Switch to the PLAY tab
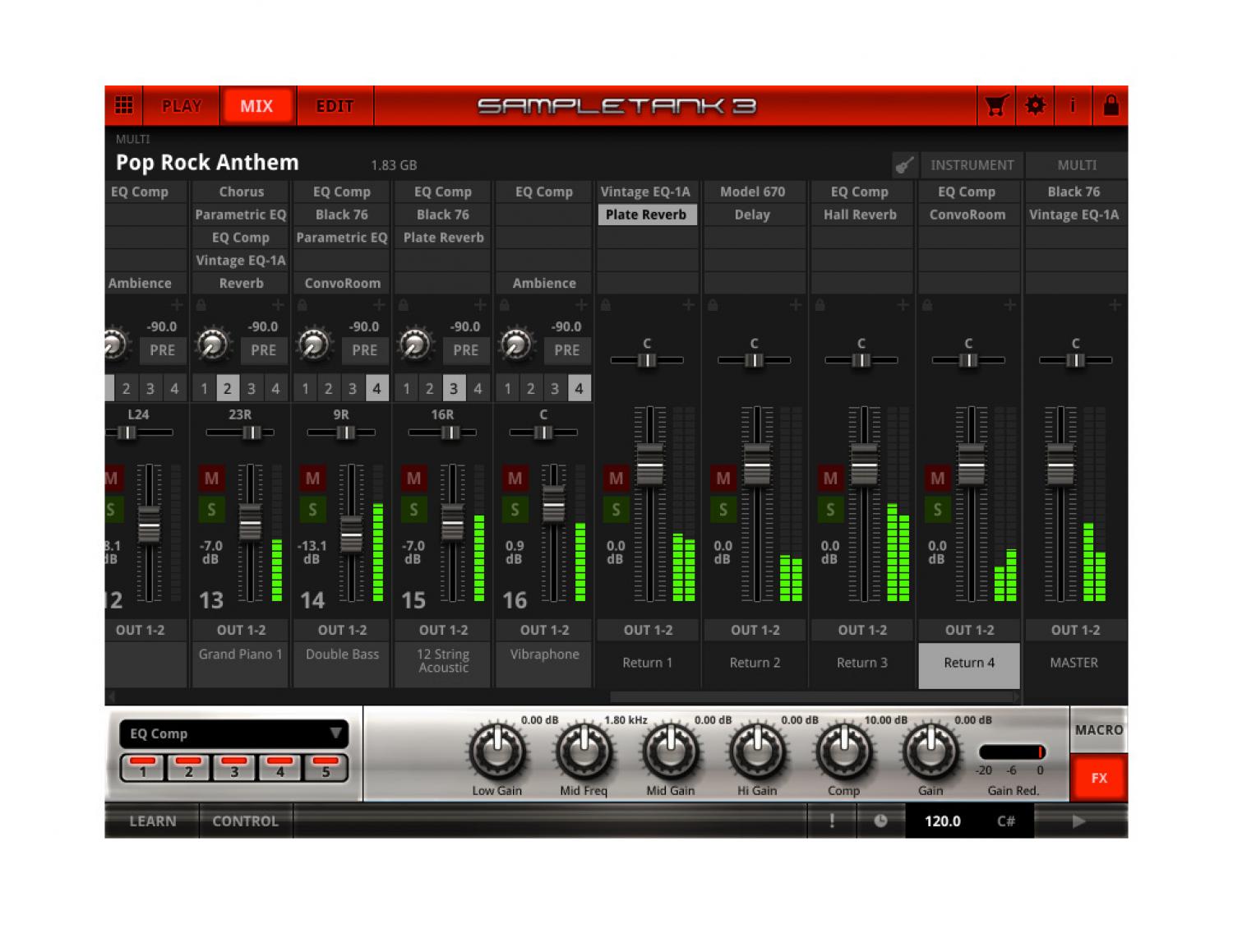This screenshot has width=1233, height=925. click(181, 106)
